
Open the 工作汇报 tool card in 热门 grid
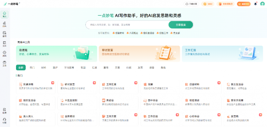(119, 87)
